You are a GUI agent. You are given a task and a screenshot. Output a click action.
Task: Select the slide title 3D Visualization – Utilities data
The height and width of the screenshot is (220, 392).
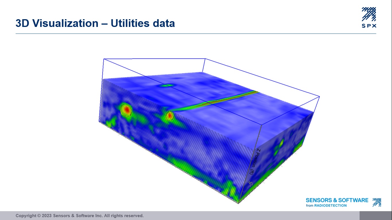click(95, 23)
